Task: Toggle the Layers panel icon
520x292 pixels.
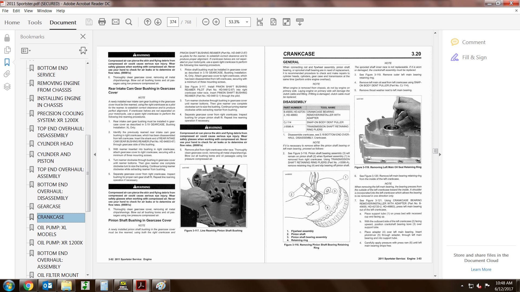Action: tap(7, 87)
